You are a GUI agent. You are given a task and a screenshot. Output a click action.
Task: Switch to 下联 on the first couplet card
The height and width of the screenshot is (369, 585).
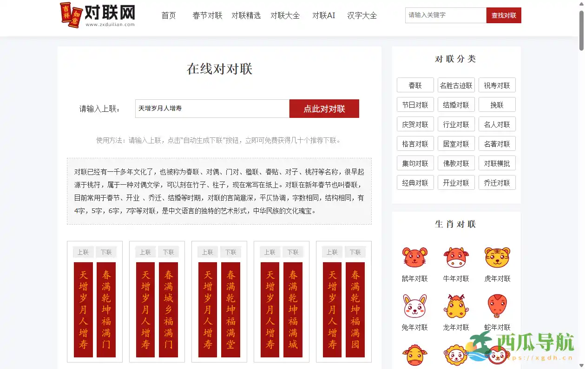click(106, 252)
